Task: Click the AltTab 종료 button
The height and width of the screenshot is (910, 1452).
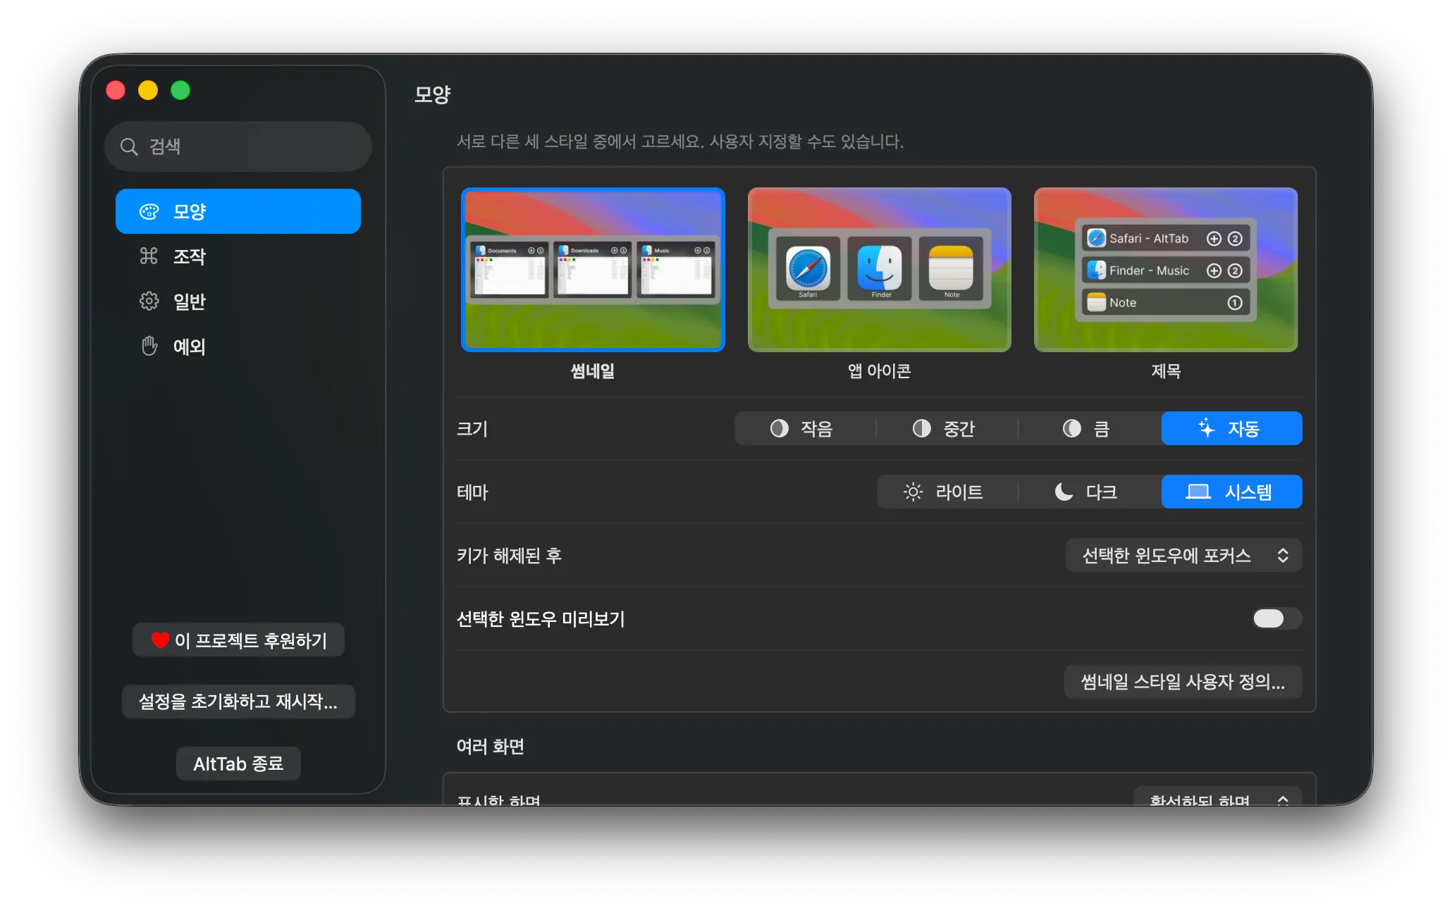Action: click(x=238, y=763)
